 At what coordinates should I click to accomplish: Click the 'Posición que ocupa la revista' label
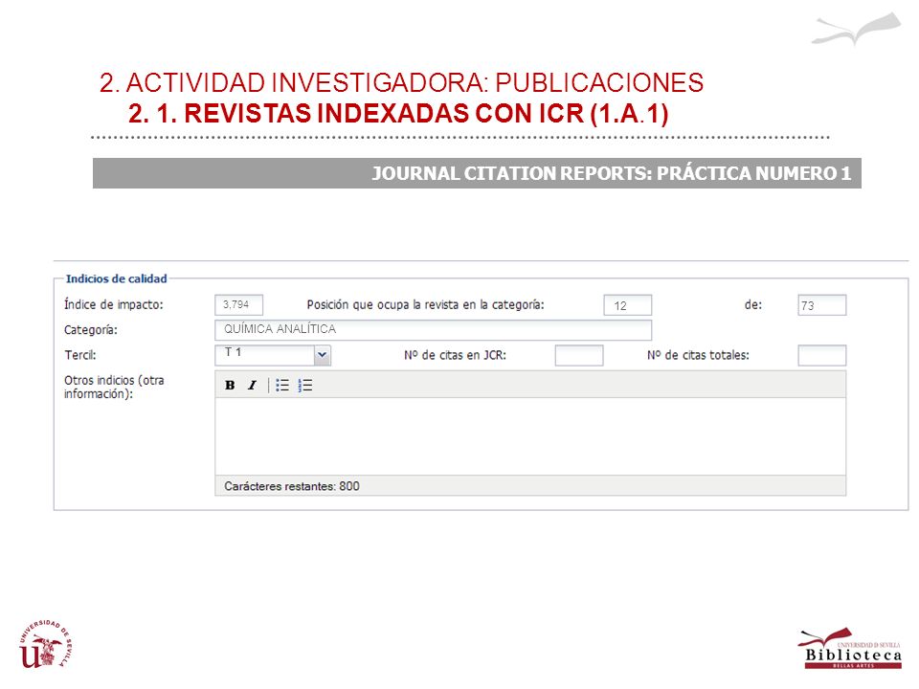click(425, 304)
